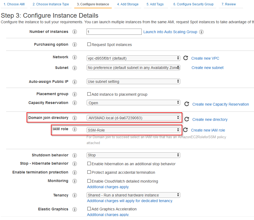Enable CloudWatch detailed monitoring
Image resolution: width=254 pixels, height=220 pixels.
88,181
